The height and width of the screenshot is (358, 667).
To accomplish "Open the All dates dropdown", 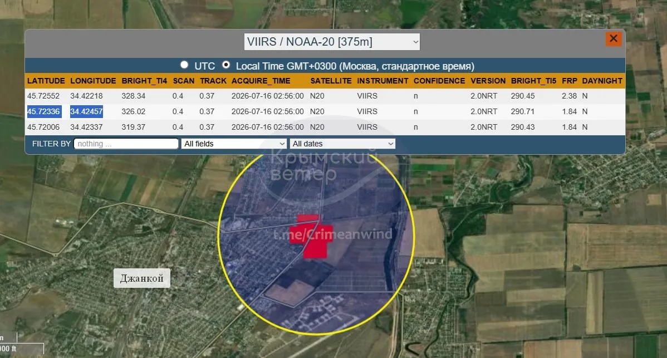I will pyautogui.click(x=342, y=144).
